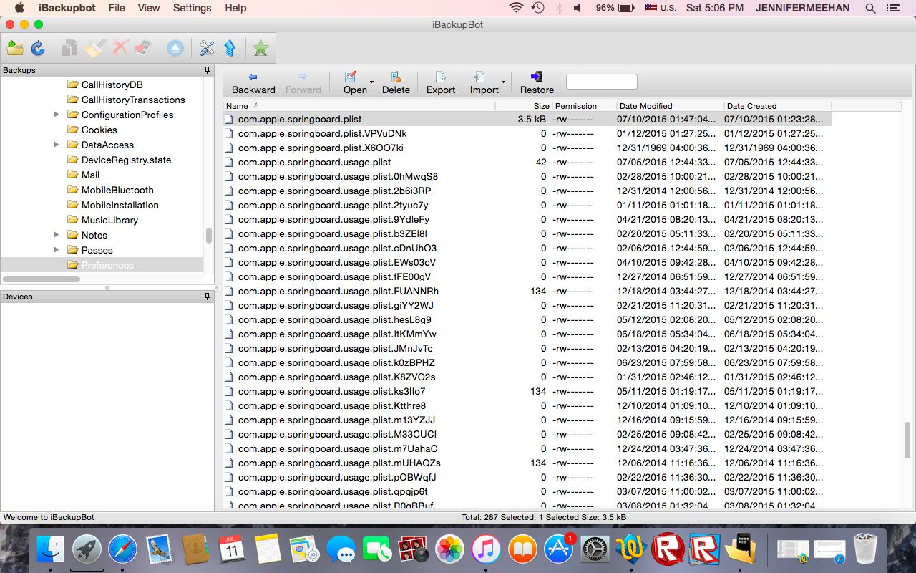Click the search field in the file toolbar
The width and height of the screenshot is (916, 573).
point(601,82)
